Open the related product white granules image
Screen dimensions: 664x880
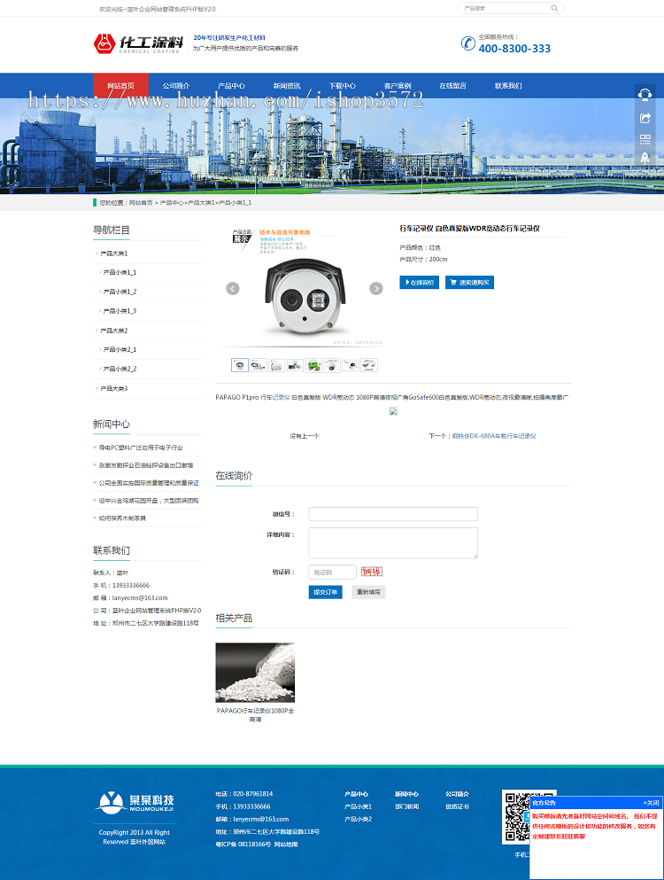[x=255, y=673]
